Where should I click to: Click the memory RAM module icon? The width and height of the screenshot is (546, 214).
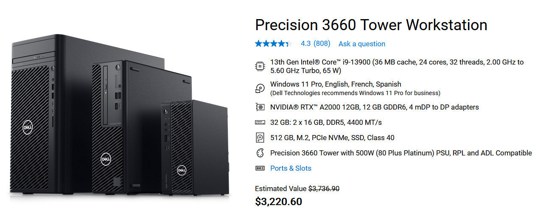click(x=260, y=123)
